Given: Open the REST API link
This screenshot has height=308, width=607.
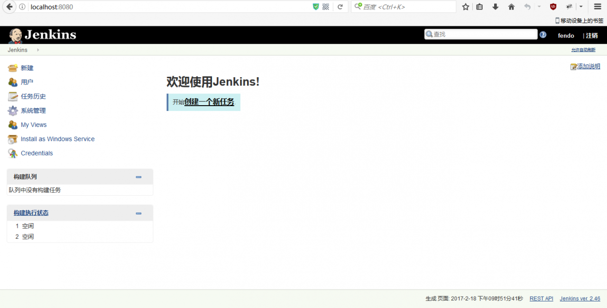Looking at the screenshot, I should [542, 299].
